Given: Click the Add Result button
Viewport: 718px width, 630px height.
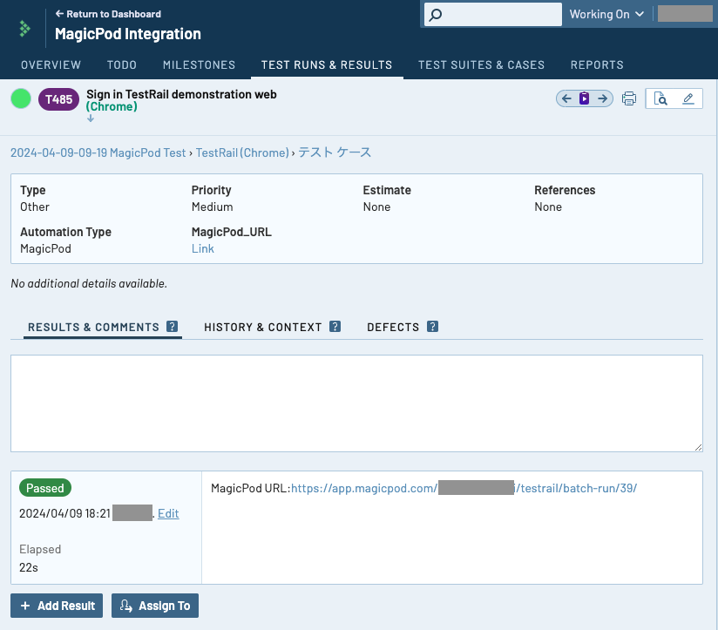Looking at the screenshot, I should [x=57, y=606].
